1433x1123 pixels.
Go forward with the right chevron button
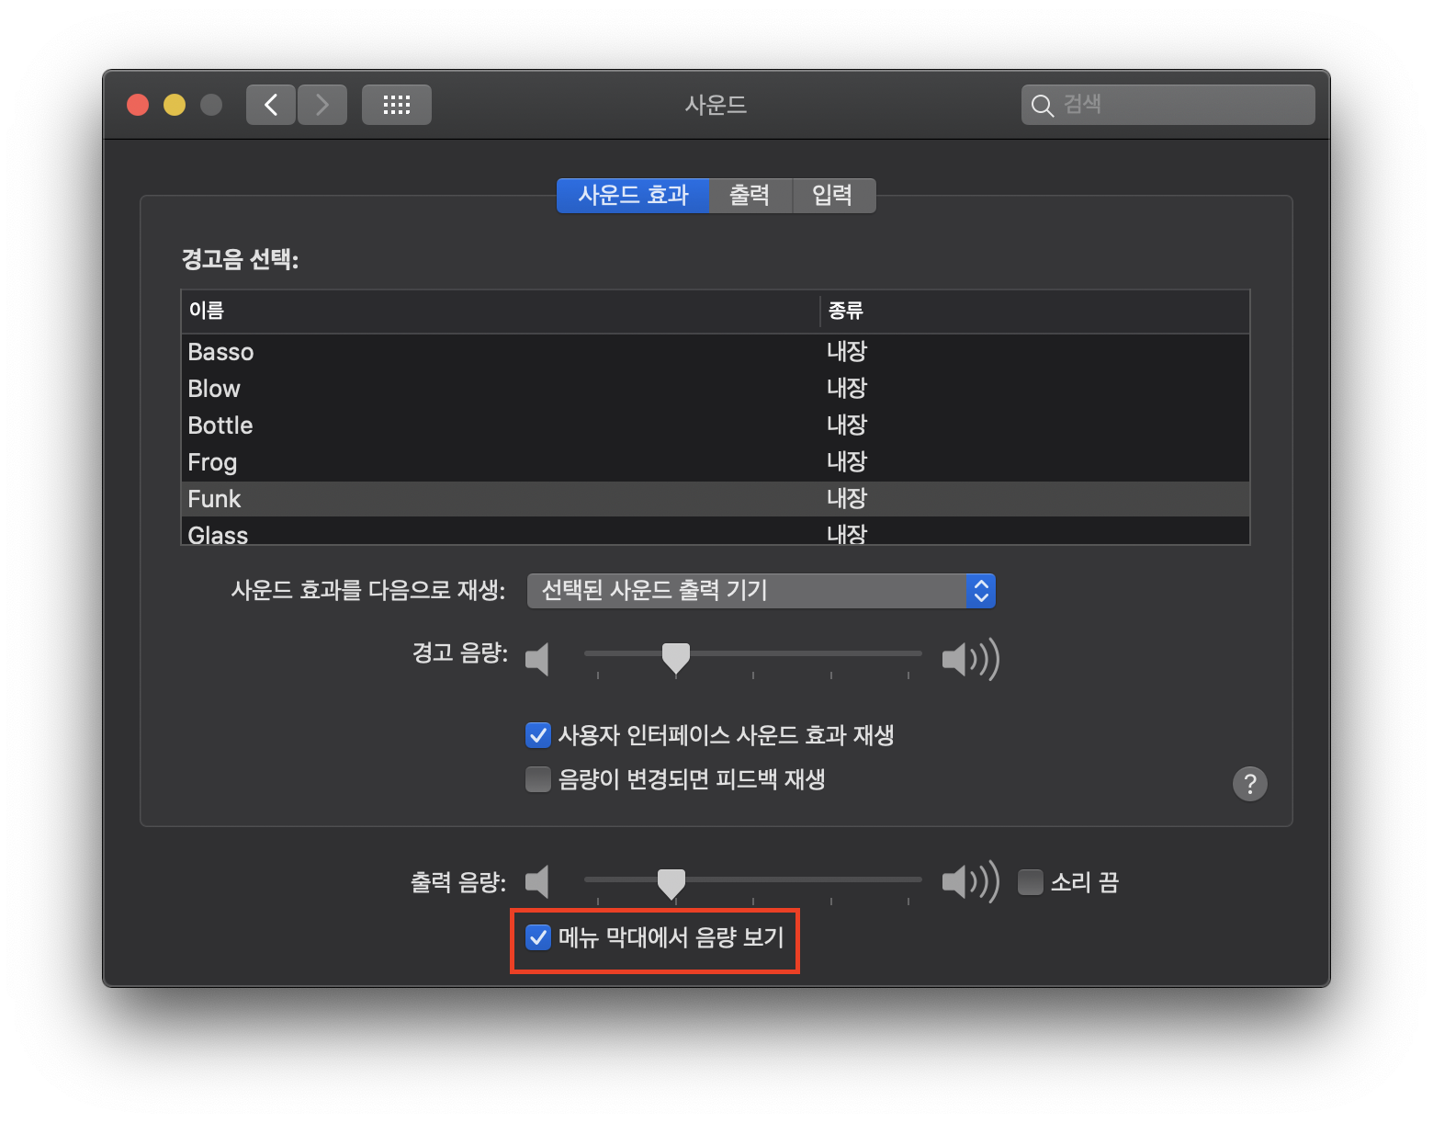pyautogui.click(x=322, y=105)
